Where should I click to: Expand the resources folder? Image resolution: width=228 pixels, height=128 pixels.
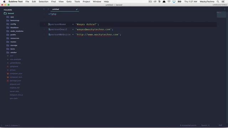pyautogui.click(x=15, y=38)
